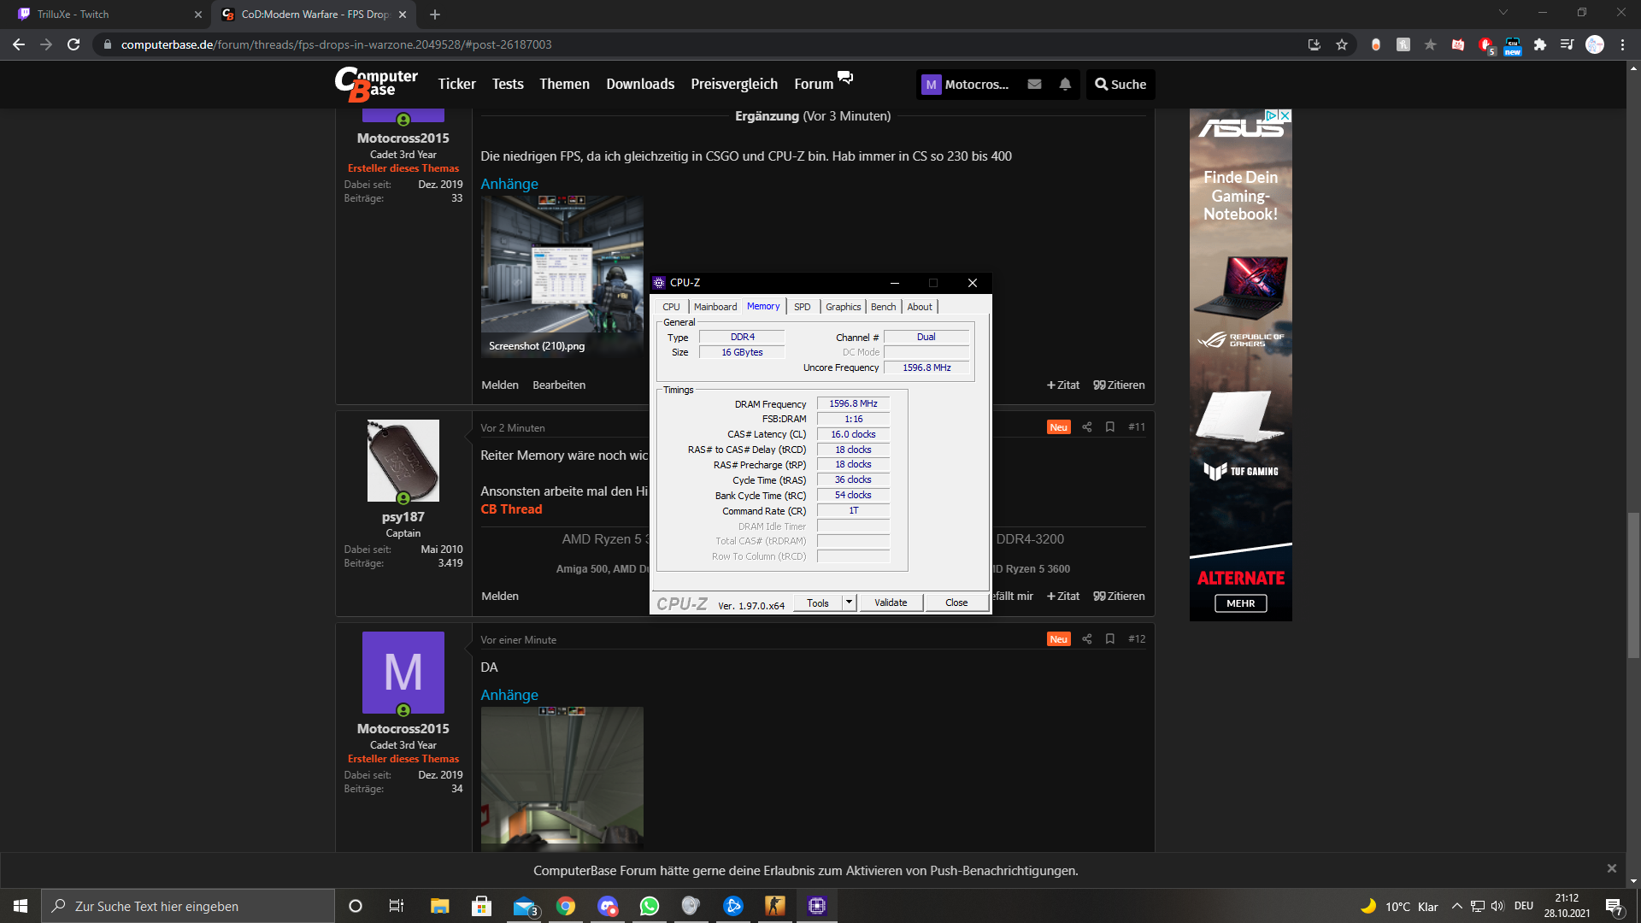The height and width of the screenshot is (923, 1641).
Task: Show hidden system tray icons
Action: point(1457,906)
